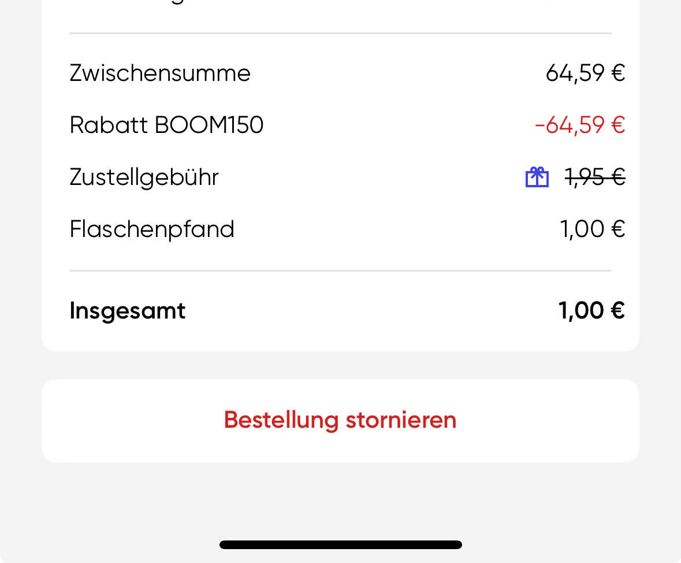This screenshot has width=681, height=563.
Task: Click the red -64,59 € discount value
Action: pos(580,125)
